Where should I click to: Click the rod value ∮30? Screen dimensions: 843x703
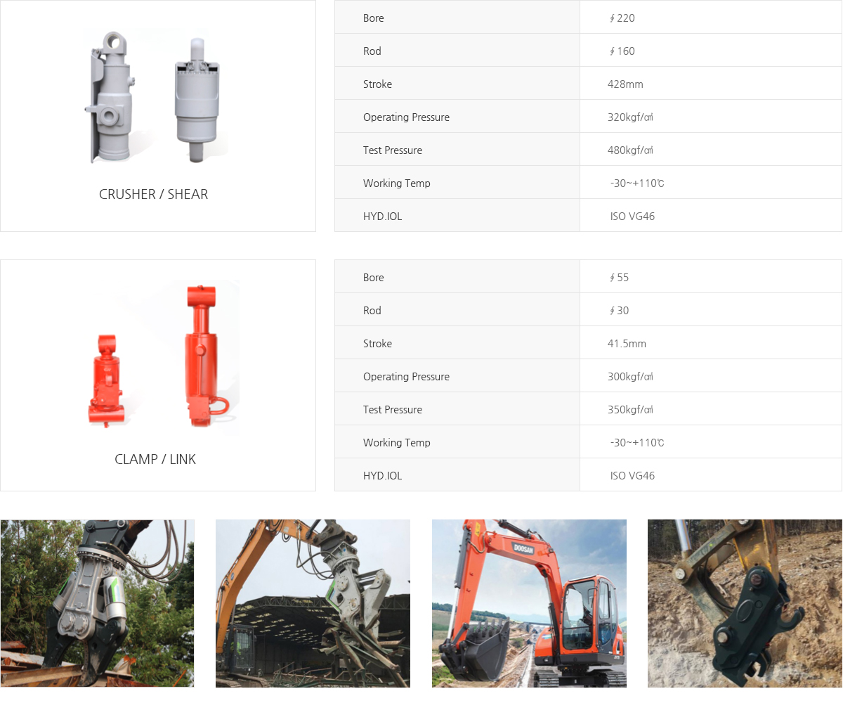(x=619, y=310)
